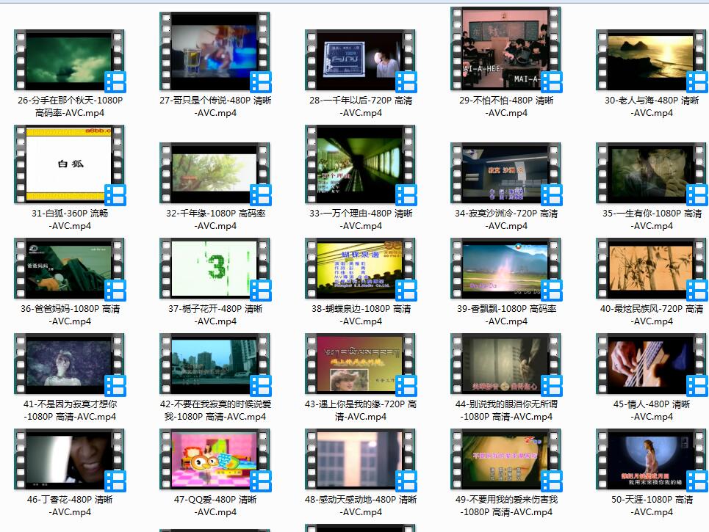The height and width of the screenshot is (532, 709).
Task: Select the 38-蝴蝶泉边 video file icon
Action: (x=361, y=269)
